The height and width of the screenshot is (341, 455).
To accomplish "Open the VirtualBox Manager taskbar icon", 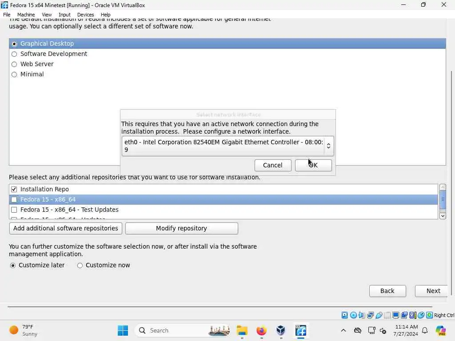I will tap(281, 330).
